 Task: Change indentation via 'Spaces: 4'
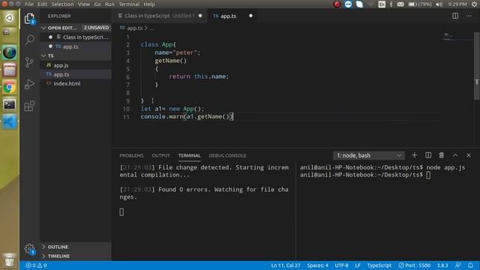[317, 265]
